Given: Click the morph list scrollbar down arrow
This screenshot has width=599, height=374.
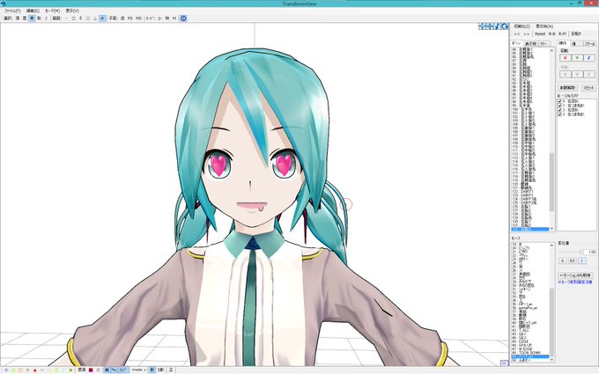Looking at the screenshot, I should [x=551, y=360].
